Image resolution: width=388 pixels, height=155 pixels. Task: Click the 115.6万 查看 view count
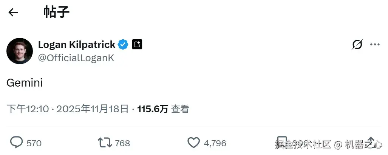point(163,109)
